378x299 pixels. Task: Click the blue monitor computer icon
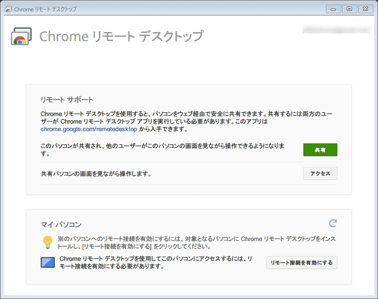point(48,263)
